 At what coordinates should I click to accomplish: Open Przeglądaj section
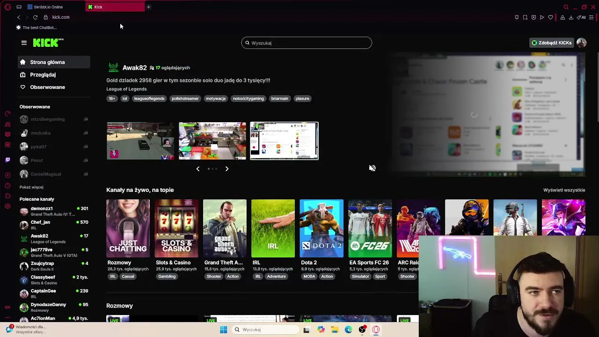click(x=54, y=75)
